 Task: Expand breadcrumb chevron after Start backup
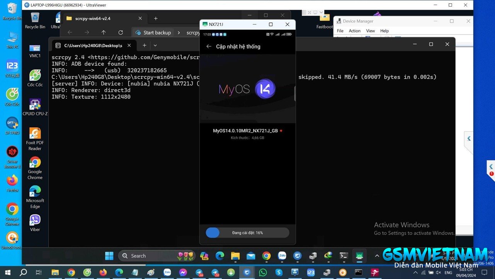click(179, 33)
